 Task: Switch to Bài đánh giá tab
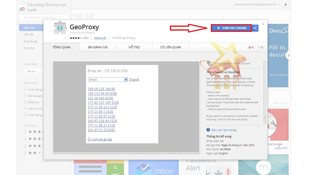pos(98,47)
